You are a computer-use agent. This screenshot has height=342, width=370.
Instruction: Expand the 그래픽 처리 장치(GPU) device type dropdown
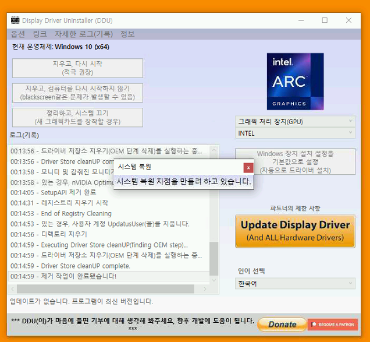(x=295, y=122)
